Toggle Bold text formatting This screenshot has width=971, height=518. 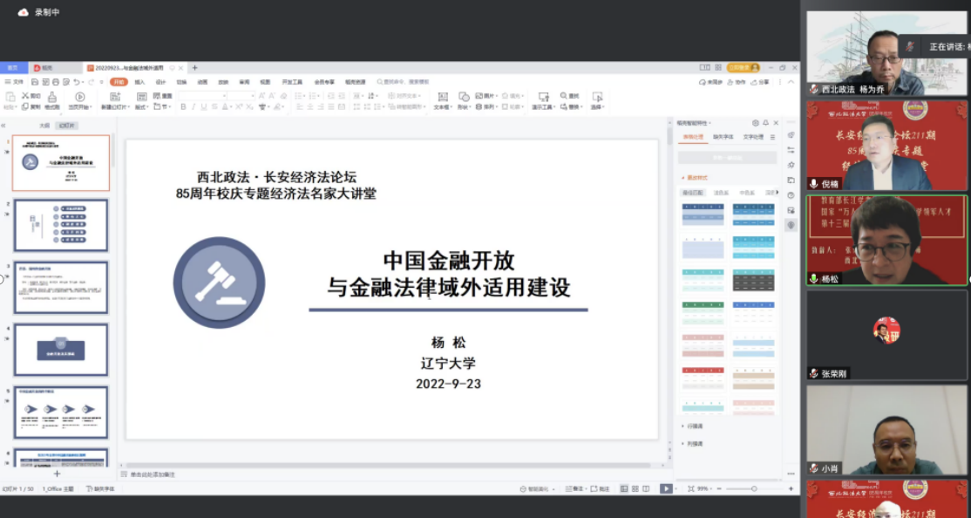pyautogui.click(x=183, y=107)
